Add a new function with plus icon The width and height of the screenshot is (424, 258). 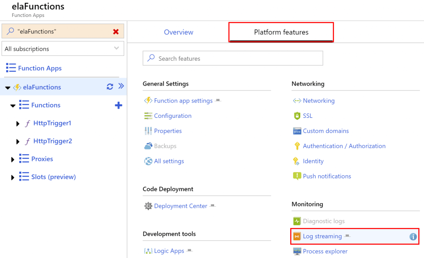[x=118, y=105]
